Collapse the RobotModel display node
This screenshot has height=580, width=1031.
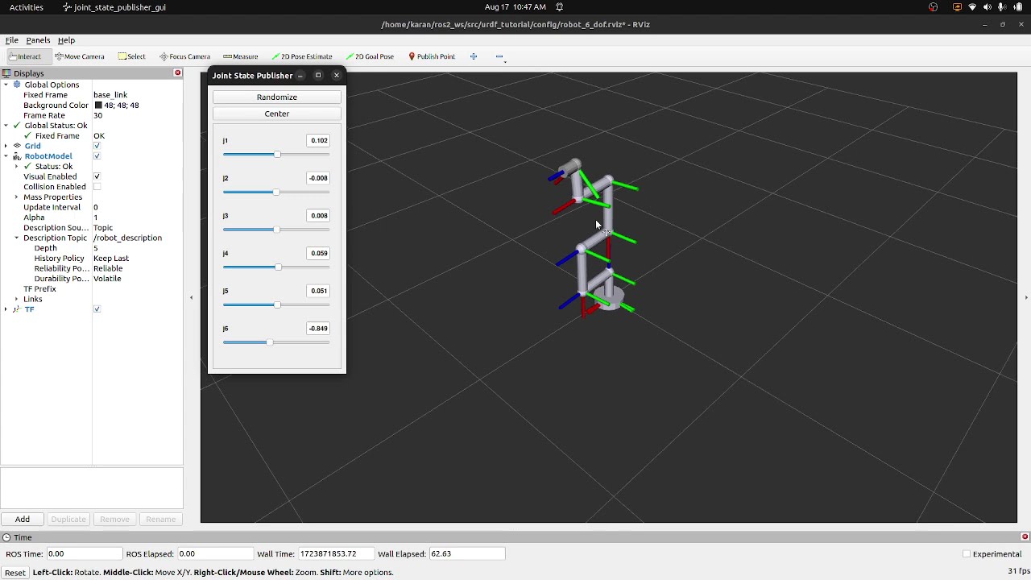click(x=6, y=156)
